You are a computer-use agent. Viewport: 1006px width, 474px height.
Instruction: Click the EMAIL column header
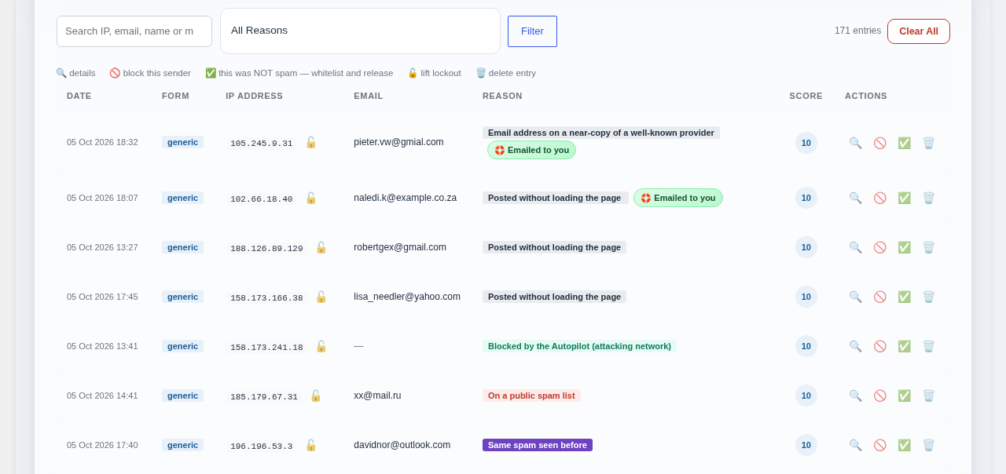[369, 96]
